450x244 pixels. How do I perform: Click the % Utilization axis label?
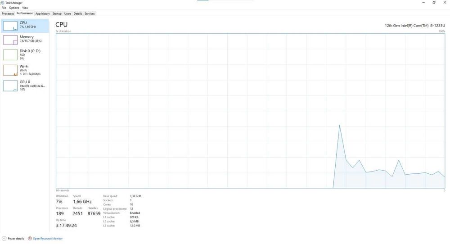63,32
